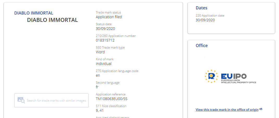279x118 pixels.
Task: Click the EUIPO star circle emblem
Action: click(211, 76)
